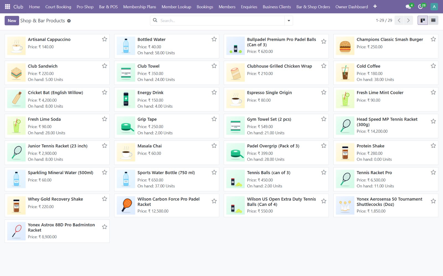443x276 pixels.
Task: Click the Club app name link
Action: click(x=18, y=7)
